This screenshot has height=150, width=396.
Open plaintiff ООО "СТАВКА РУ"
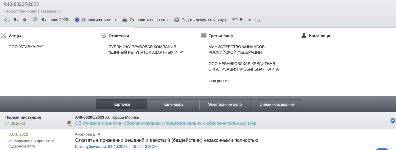point(26,47)
